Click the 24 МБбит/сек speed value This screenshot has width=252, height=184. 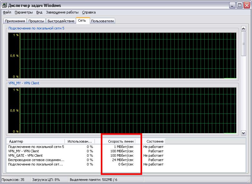[123, 160]
